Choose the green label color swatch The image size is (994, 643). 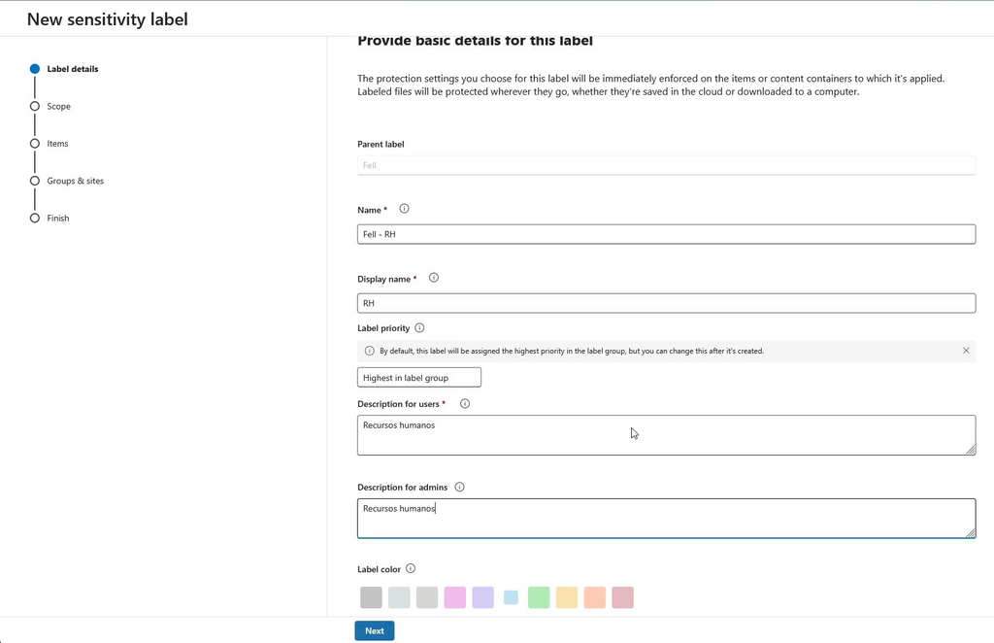(x=539, y=597)
